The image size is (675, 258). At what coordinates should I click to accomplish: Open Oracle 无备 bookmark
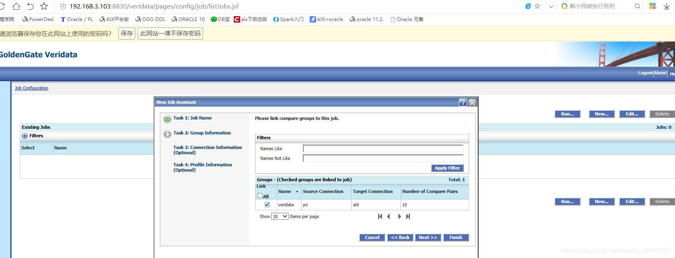coord(407,19)
